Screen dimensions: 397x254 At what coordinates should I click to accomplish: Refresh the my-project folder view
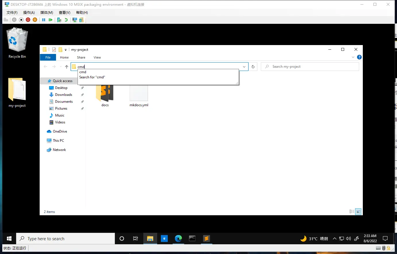(x=253, y=67)
